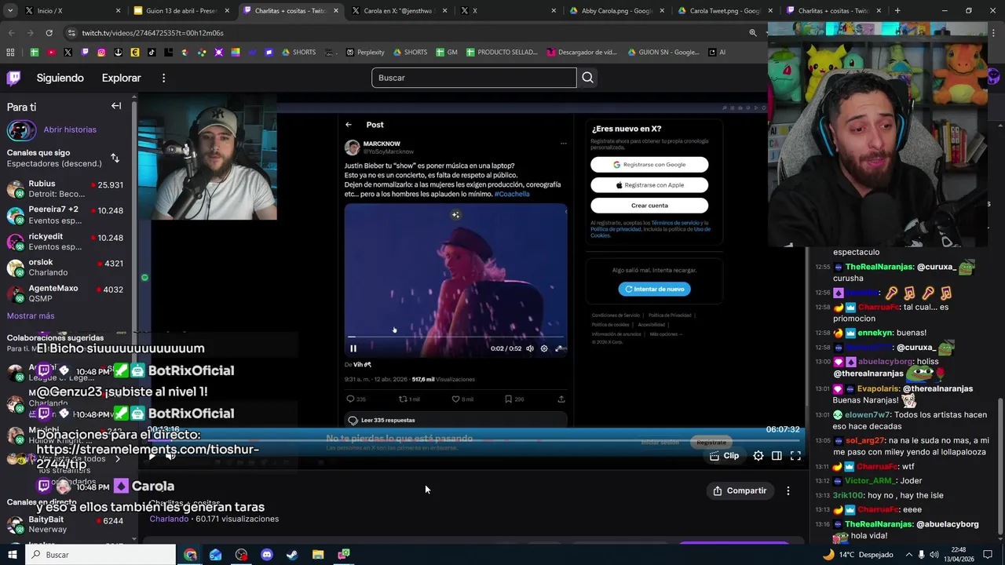This screenshot has height=565, width=1005.
Task: Switch to the Carola en X tab
Action: (x=399, y=11)
